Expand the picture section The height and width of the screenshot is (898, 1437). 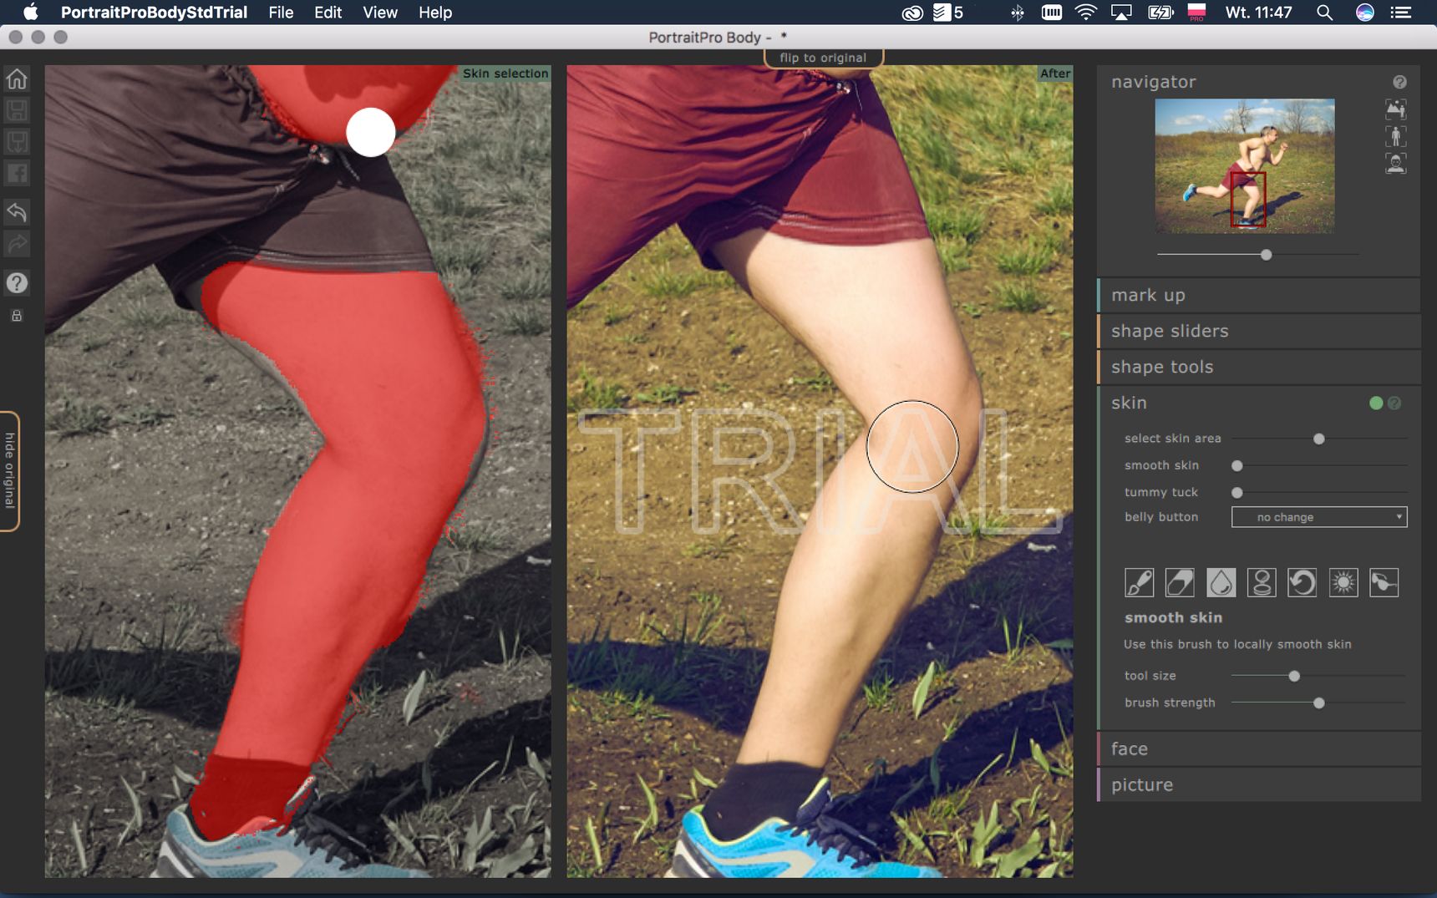point(1258,784)
